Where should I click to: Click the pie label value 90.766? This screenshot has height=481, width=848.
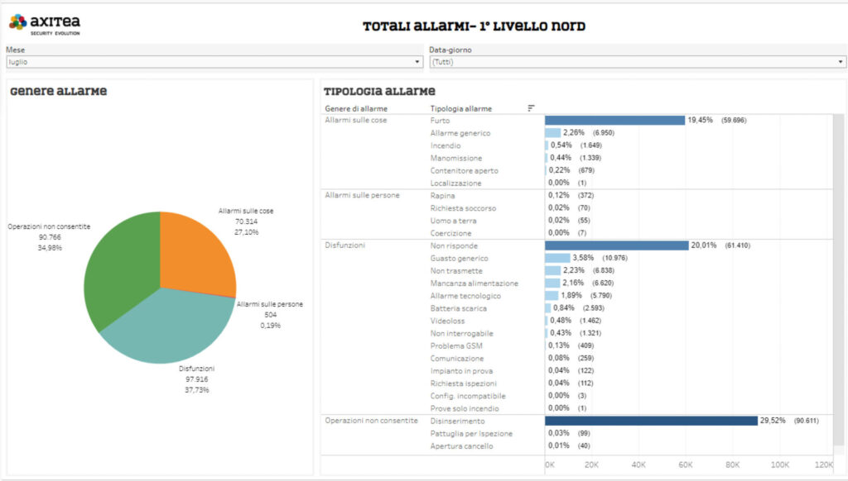pos(49,237)
